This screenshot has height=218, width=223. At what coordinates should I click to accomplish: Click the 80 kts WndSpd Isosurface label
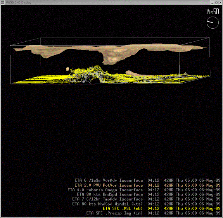110,194
